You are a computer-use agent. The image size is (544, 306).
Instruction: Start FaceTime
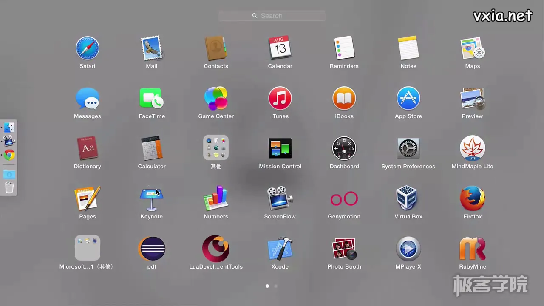(x=152, y=98)
